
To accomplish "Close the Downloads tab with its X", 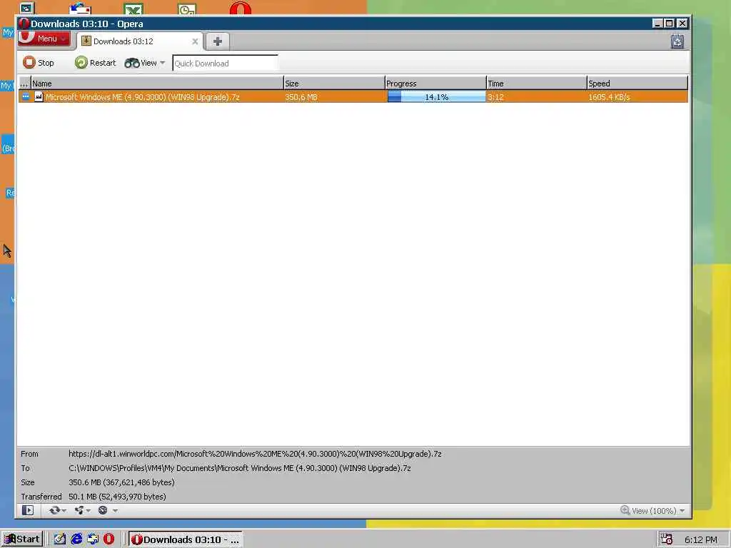I will [195, 41].
